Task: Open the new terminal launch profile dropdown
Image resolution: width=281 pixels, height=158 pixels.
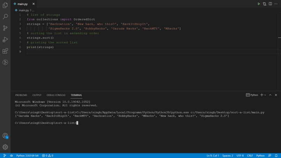Action: click(x=265, y=95)
